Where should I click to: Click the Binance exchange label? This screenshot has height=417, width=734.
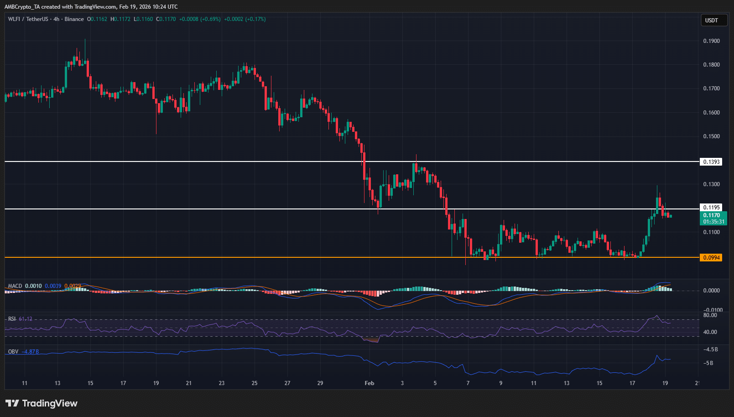point(74,19)
